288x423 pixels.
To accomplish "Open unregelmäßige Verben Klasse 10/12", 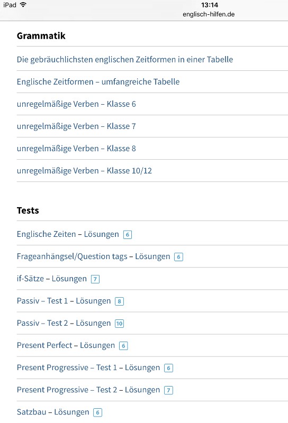I will click(x=84, y=170).
